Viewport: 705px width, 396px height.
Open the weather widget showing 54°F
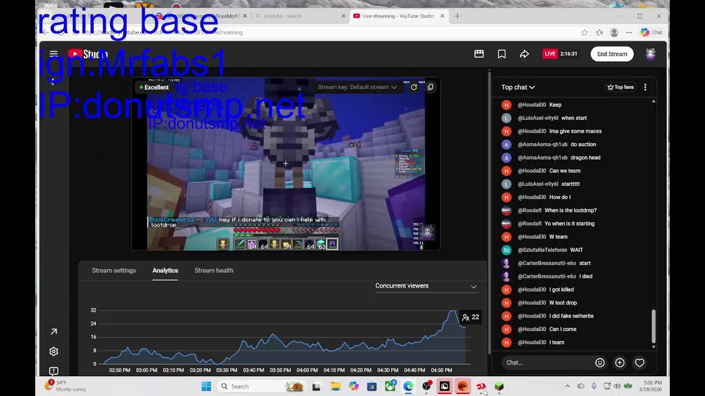(66, 386)
